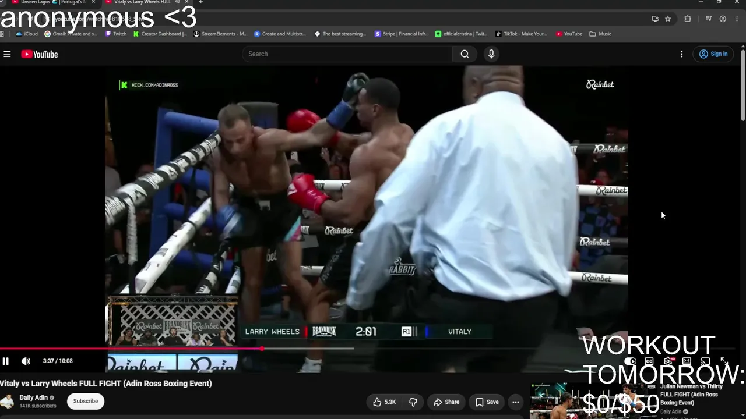Screen dimensions: 746x419
Task: Open the browser extensions puzzle icon
Action: point(688,19)
